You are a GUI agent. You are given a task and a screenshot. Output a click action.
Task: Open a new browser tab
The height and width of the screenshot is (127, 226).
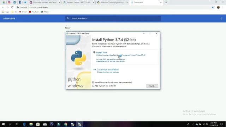166,2
